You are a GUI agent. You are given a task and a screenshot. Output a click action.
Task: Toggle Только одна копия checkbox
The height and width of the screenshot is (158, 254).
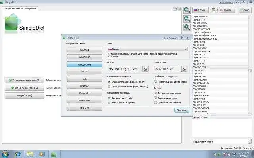point(155,98)
